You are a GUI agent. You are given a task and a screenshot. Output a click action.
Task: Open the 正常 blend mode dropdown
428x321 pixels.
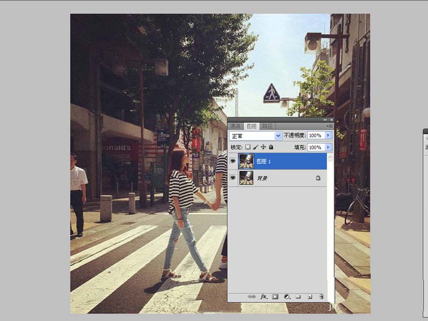point(256,136)
